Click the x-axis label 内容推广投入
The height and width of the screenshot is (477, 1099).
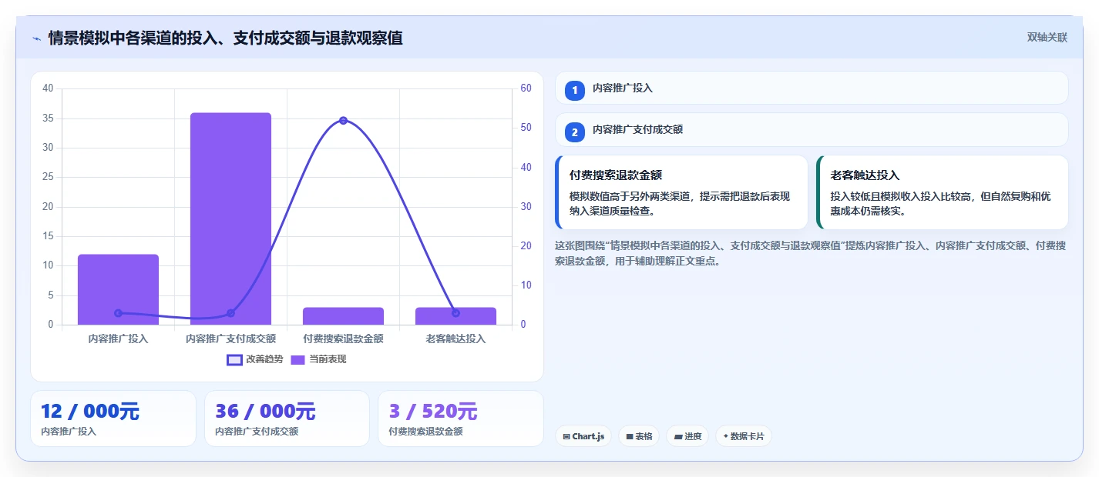coord(118,339)
